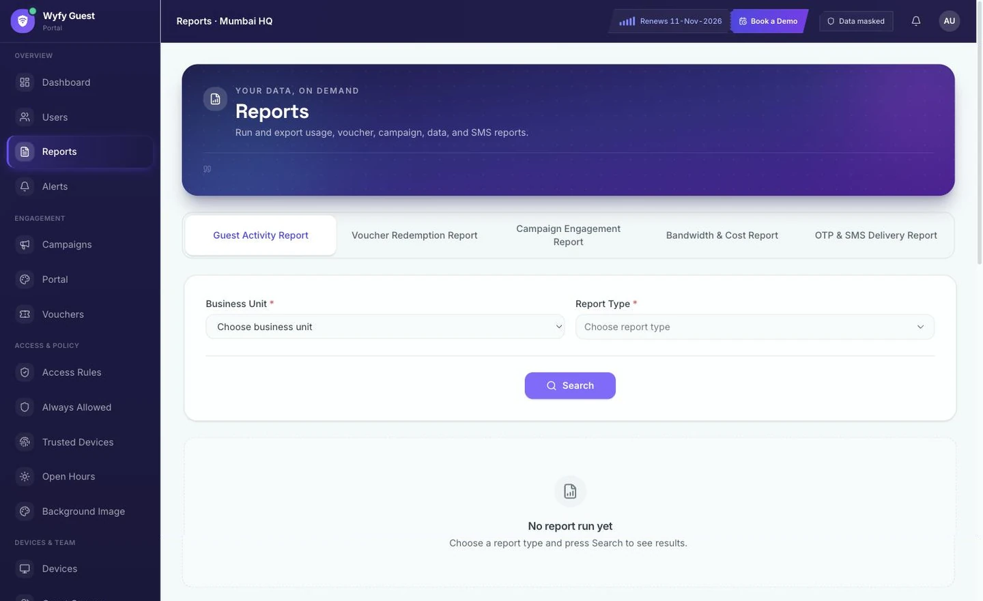Click the quote mark icon in banner
983x601 pixels.
click(x=207, y=169)
